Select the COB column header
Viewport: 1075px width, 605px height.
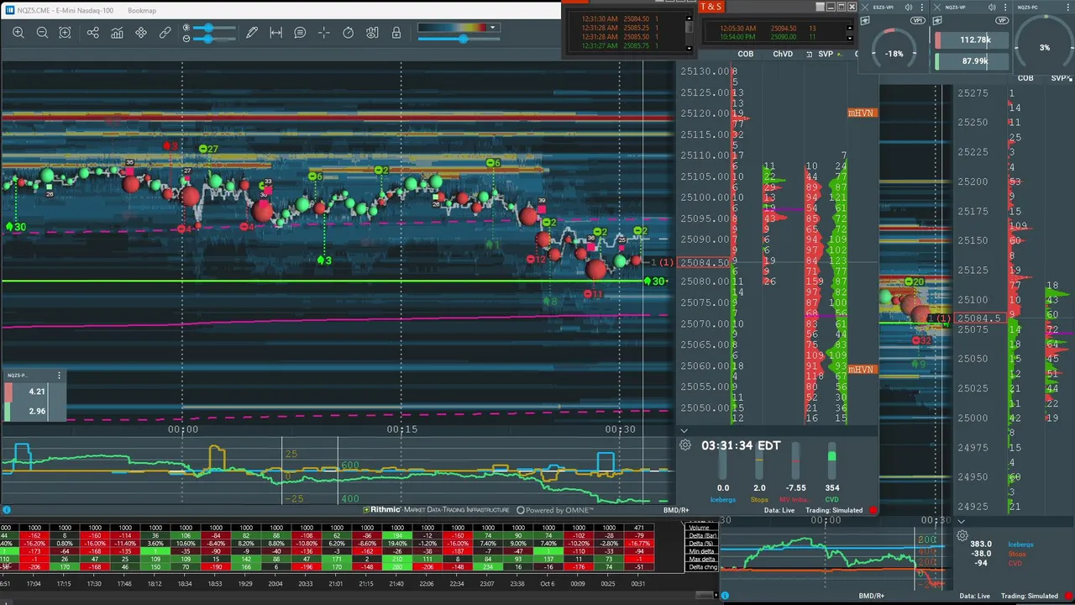(745, 54)
